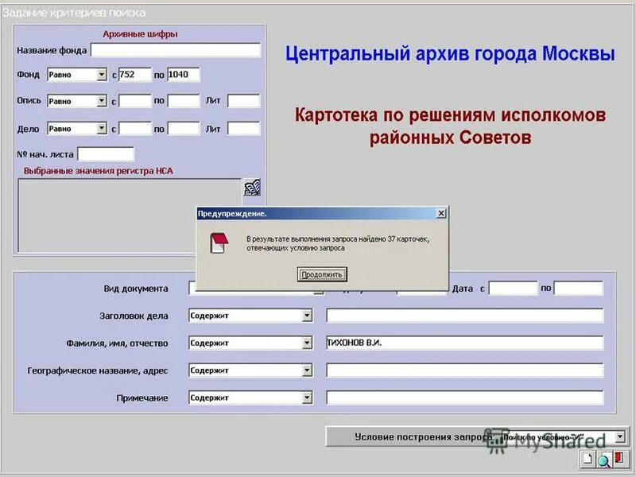Viewport: 636px width, 477px height.
Task: Exit via the red door icon
Action: click(x=620, y=458)
